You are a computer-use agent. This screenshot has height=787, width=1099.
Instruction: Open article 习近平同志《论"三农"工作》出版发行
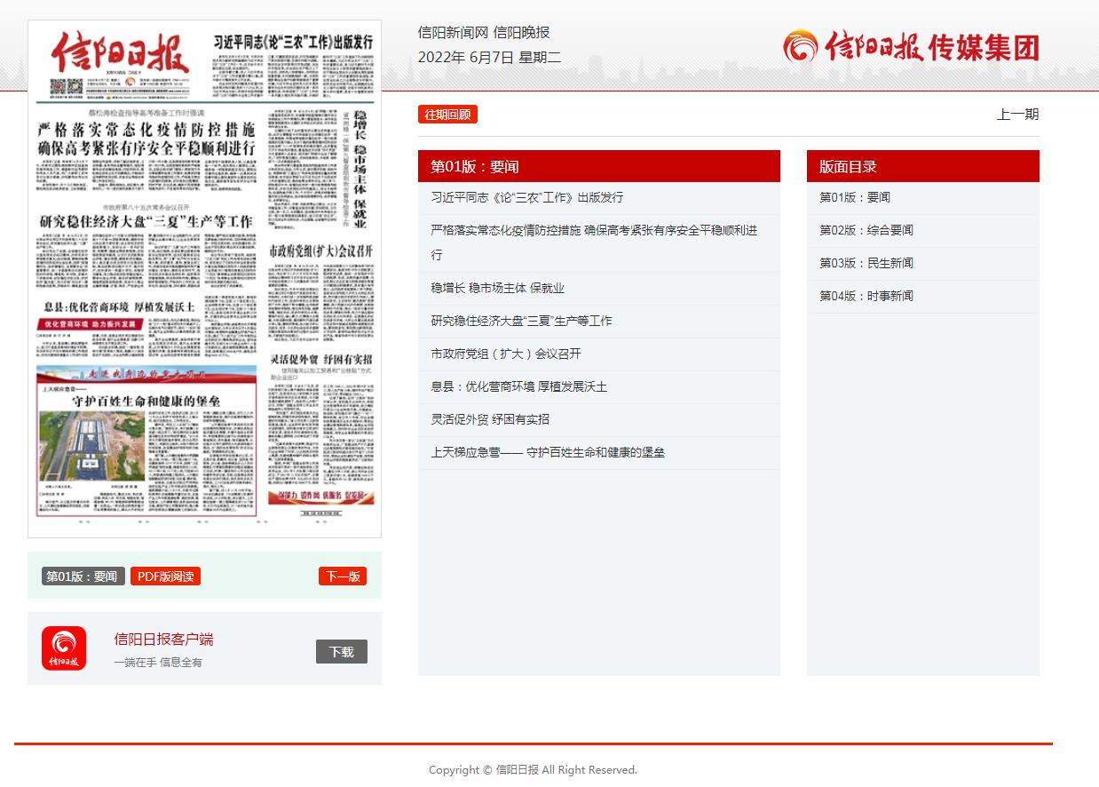[526, 197]
